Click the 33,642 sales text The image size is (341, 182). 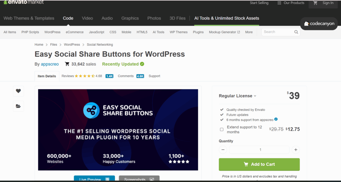84,64
